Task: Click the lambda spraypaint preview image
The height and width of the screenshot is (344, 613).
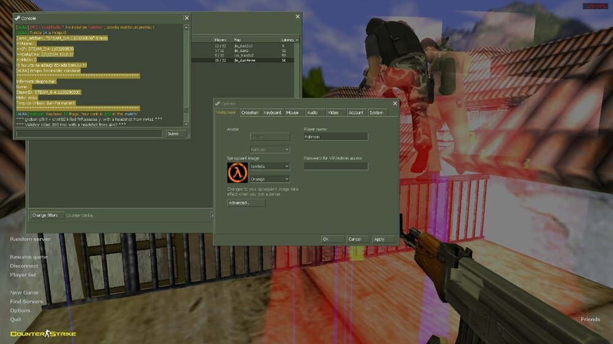Action: [x=237, y=173]
